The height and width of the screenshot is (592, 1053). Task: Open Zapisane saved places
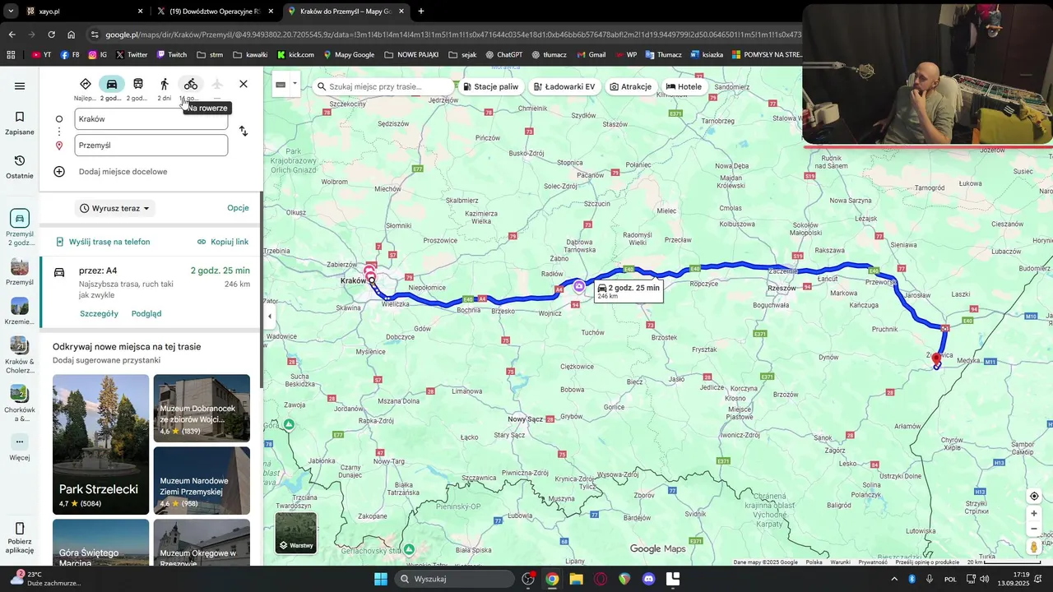coord(20,123)
